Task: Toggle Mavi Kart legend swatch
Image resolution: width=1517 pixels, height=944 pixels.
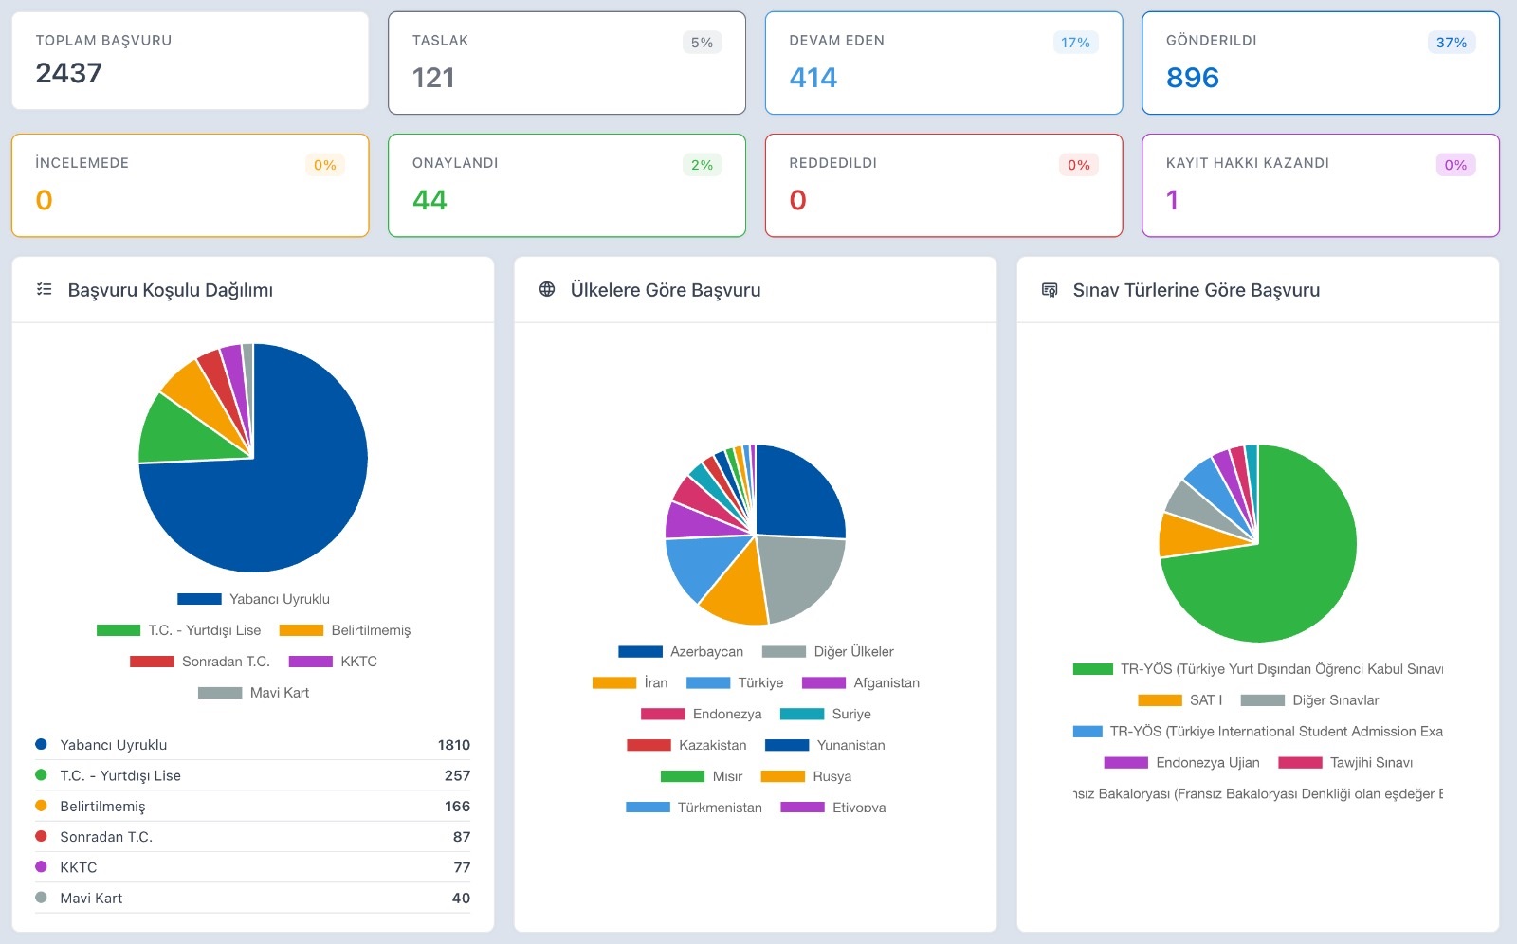Action: tap(220, 693)
